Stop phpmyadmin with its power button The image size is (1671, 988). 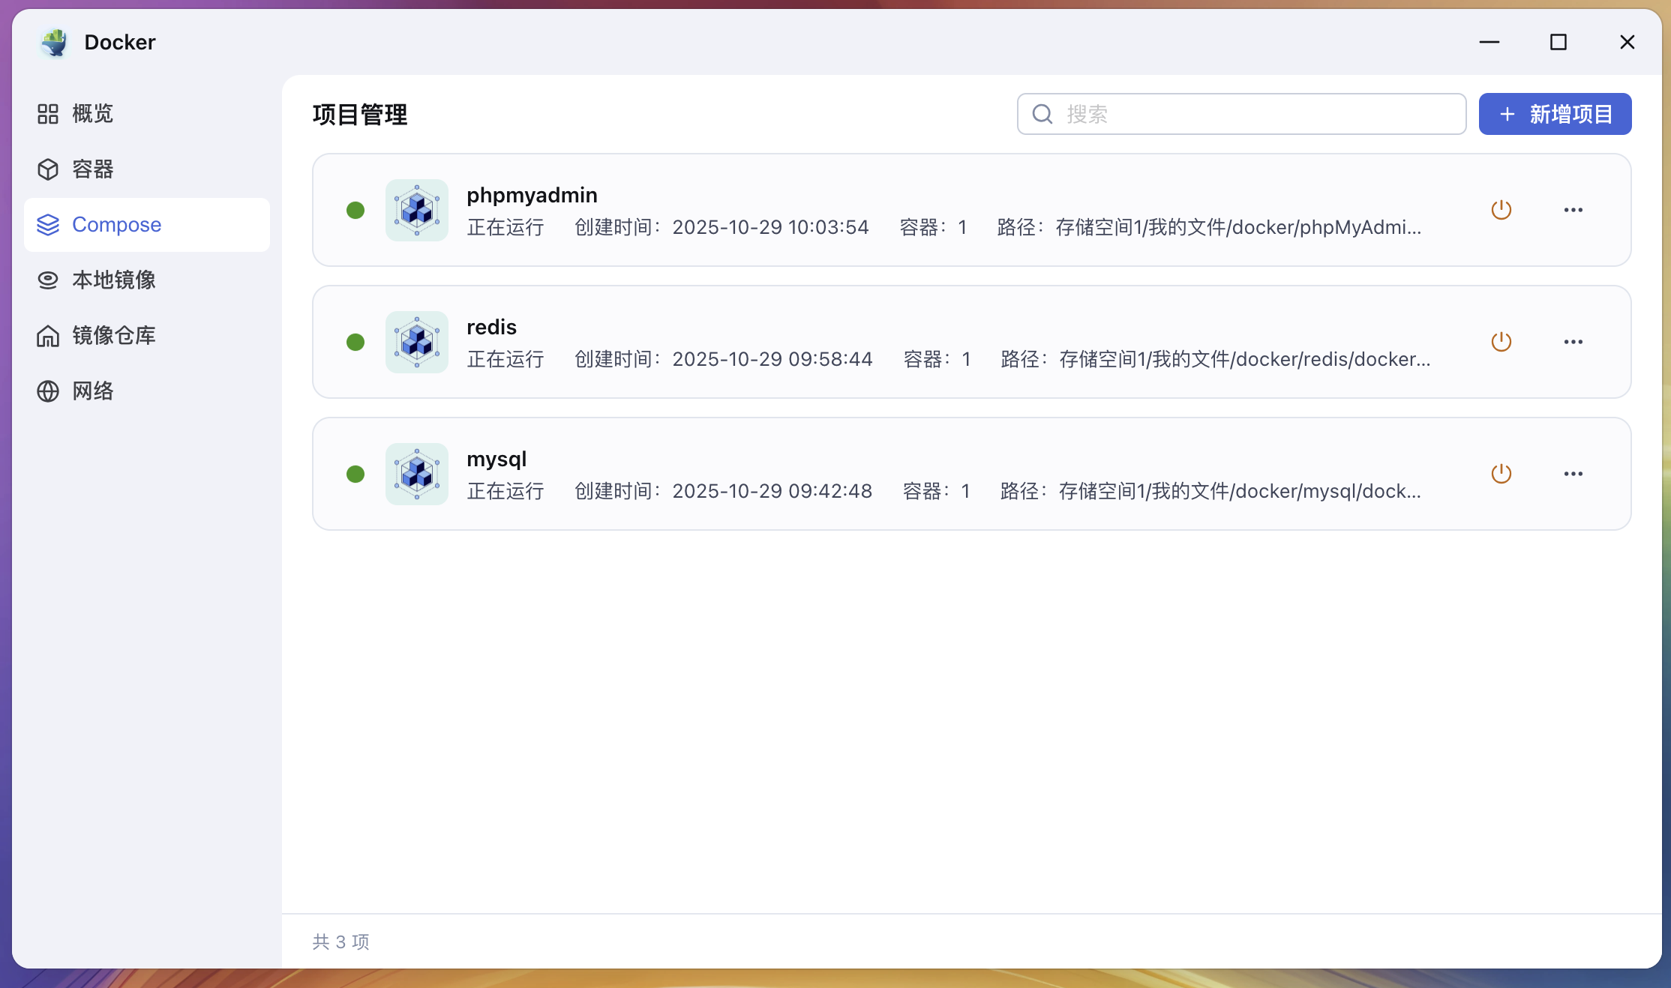point(1501,210)
